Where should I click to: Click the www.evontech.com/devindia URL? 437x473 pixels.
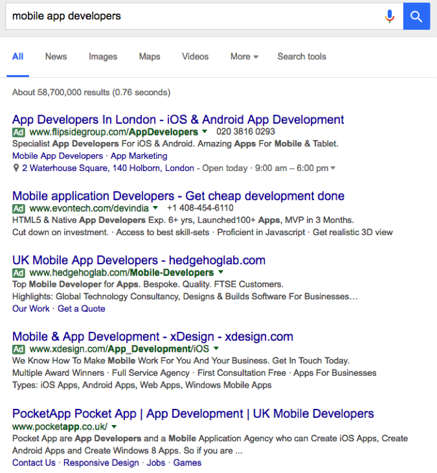click(x=89, y=209)
